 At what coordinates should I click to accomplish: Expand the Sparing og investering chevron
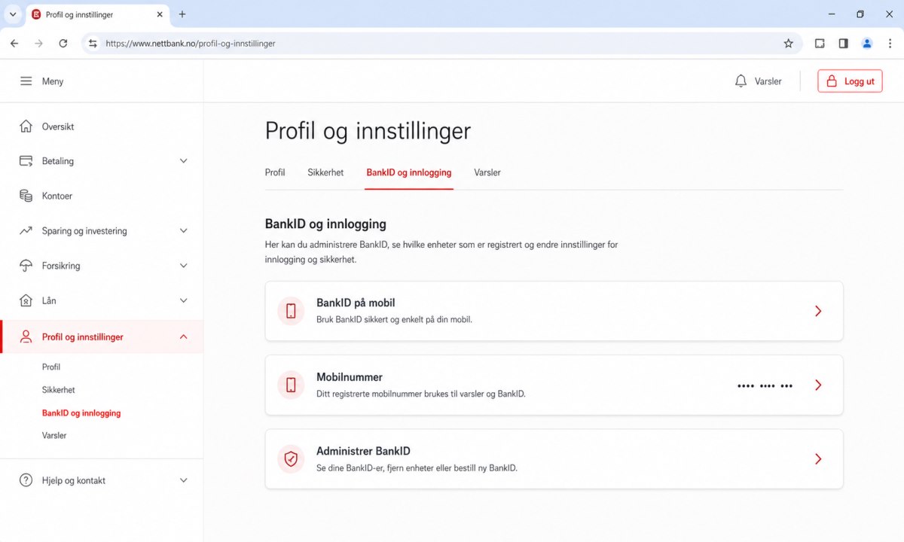tap(183, 231)
